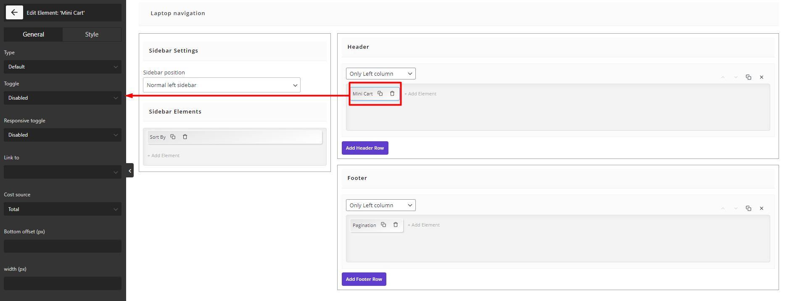The width and height of the screenshot is (787, 301).
Task: Delete the Mini Cart element
Action: click(x=392, y=93)
